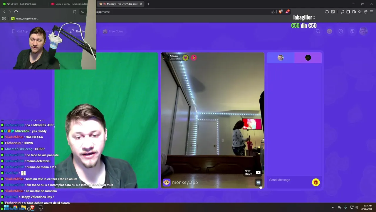Open site settings icon in address bar
The height and width of the screenshot is (212, 376).
tap(82, 12)
